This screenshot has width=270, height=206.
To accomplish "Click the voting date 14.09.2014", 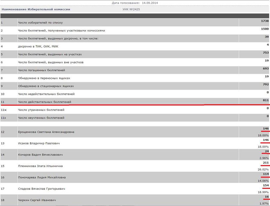I will (147, 3).
